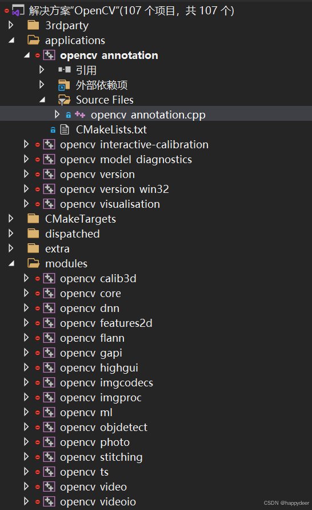
Task: Click the opencv_imgproc project icon
Action: [x=49, y=397]
